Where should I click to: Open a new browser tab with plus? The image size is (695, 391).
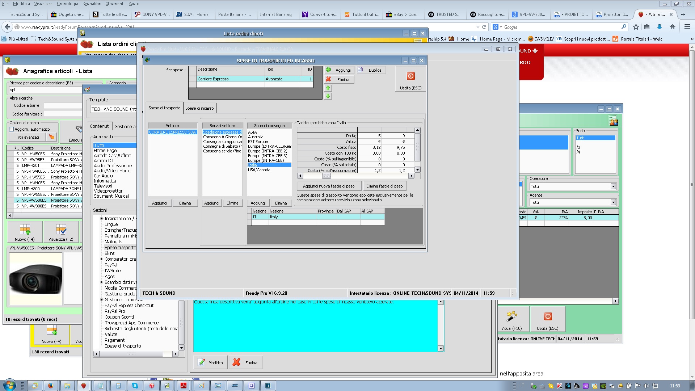click(683, 14)
